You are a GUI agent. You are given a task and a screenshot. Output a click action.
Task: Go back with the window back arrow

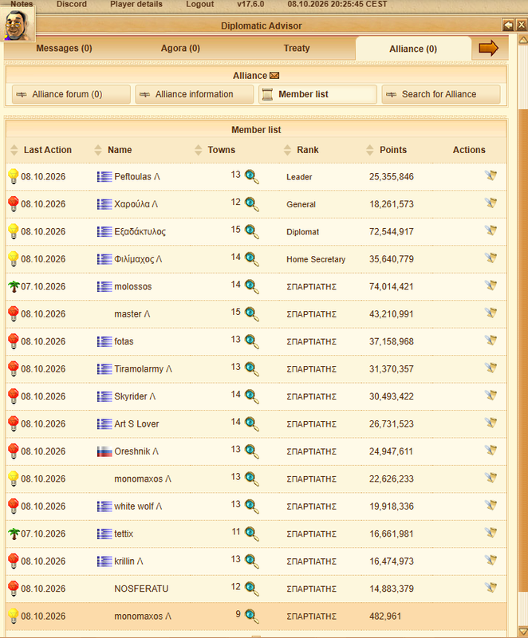tap(508, 26)
